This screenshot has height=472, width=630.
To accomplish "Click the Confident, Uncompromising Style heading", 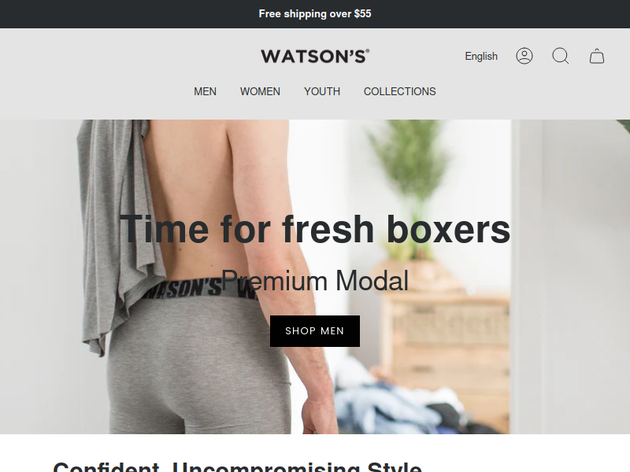I will 237,466.
